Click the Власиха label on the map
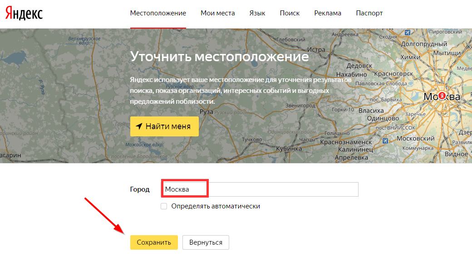This screenshot has height=261, width=472. point(371,111)
